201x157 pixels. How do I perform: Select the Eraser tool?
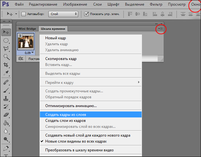click(x=6, y=115)
